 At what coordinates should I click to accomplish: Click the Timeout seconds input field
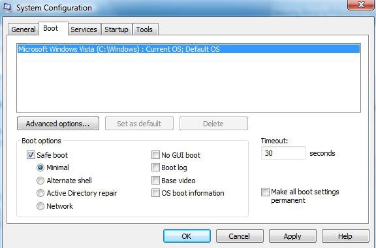point(283,153)
